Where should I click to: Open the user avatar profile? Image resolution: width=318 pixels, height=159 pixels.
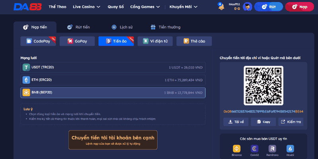tap(247, 7)
